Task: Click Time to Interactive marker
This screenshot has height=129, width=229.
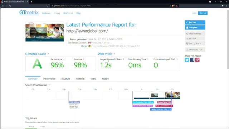Action: point(142,106)
